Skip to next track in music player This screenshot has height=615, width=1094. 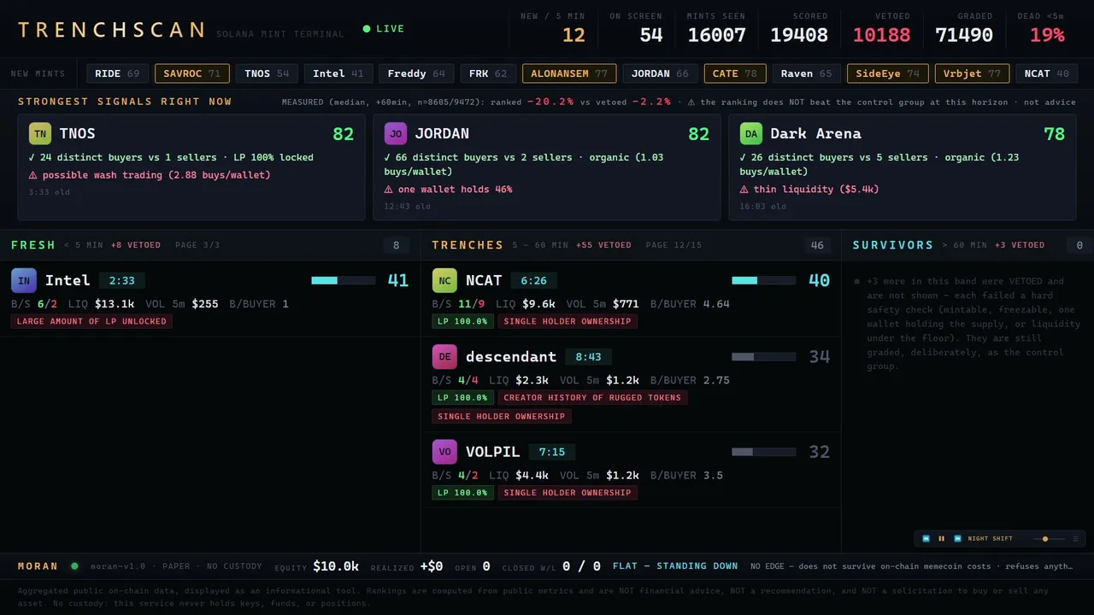pos(957,539)
